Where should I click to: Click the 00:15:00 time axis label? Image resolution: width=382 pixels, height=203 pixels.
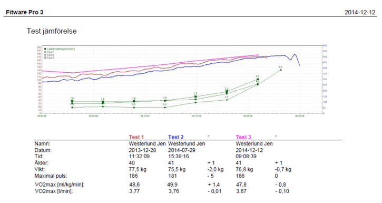tap(197, 116)
